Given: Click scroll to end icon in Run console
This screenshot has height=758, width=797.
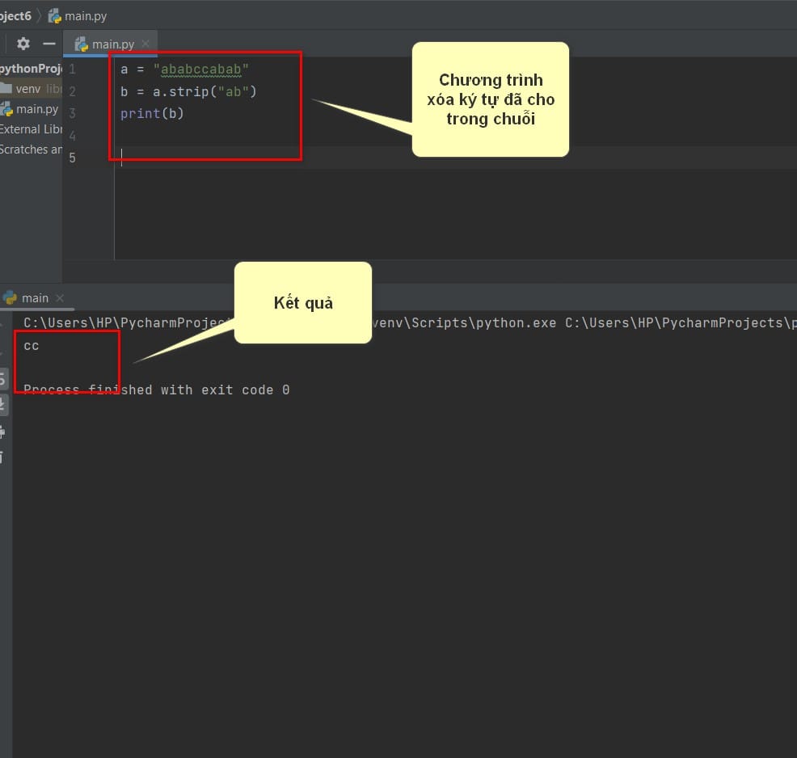Looking at the screenshot, I should (x=2, y=404).
